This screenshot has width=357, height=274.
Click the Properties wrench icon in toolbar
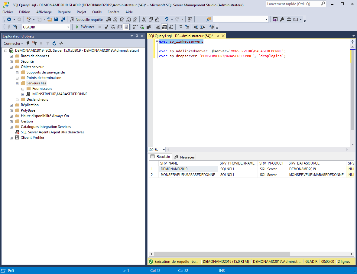(x=282, y=19)
